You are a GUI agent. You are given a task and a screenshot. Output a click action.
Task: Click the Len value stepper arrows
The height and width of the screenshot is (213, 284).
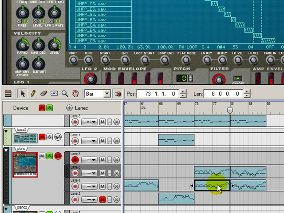point(247,94)
